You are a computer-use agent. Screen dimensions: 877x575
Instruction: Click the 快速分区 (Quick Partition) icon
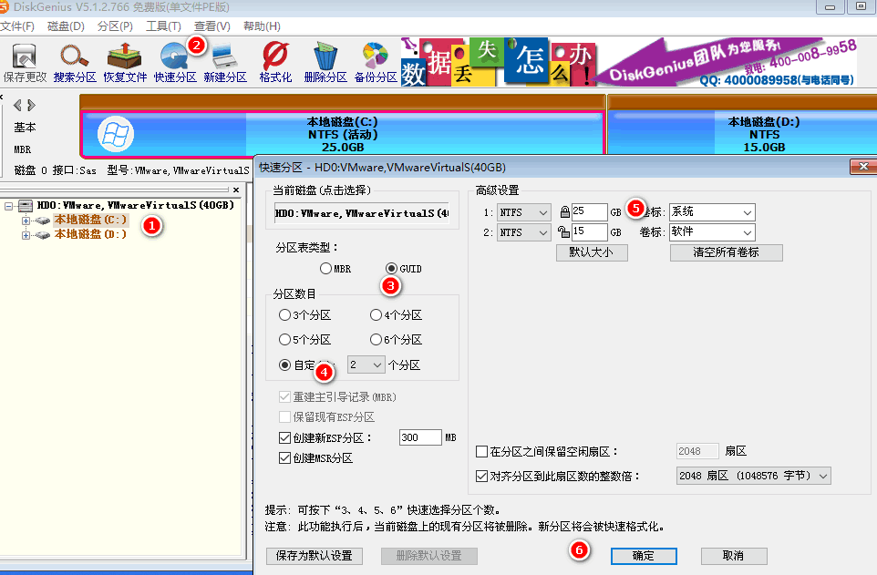click(x=173, y=56)
